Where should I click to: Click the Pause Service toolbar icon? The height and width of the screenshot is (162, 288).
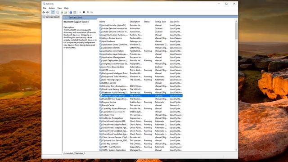point(88,12)
